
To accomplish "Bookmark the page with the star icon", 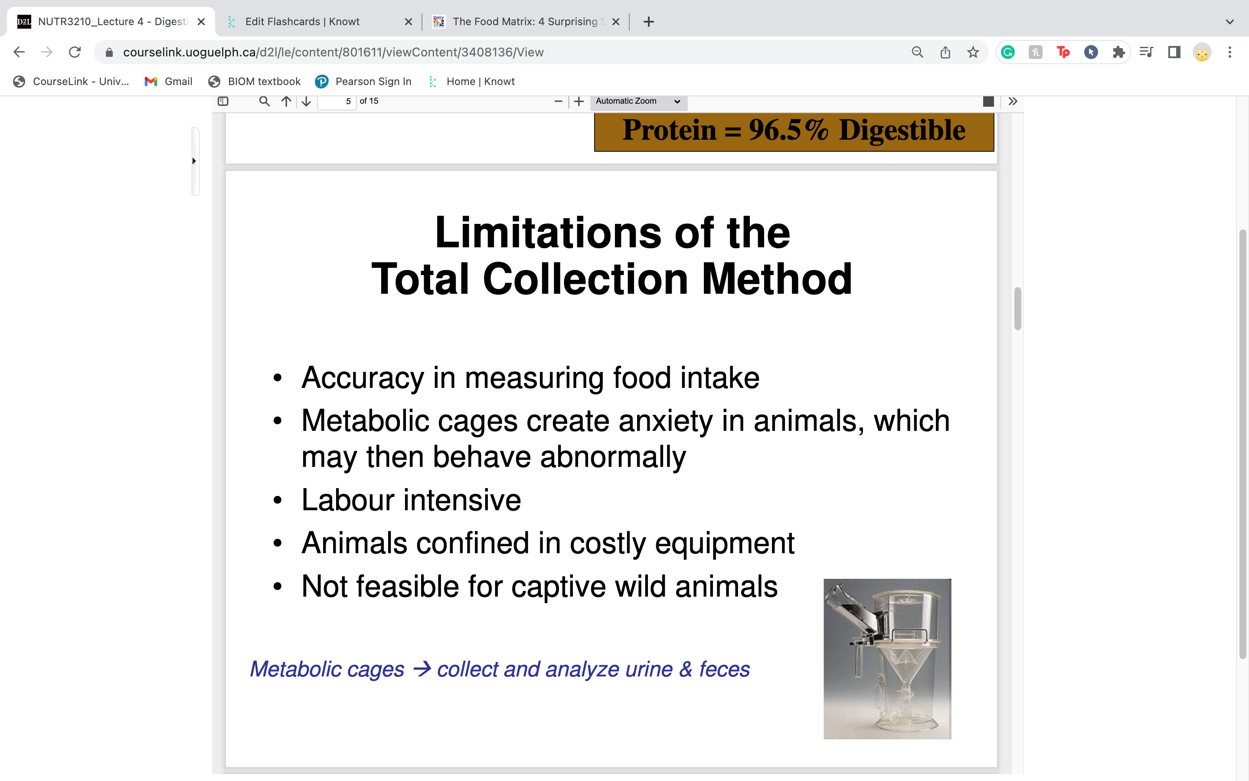I will (x=973, y=52).
